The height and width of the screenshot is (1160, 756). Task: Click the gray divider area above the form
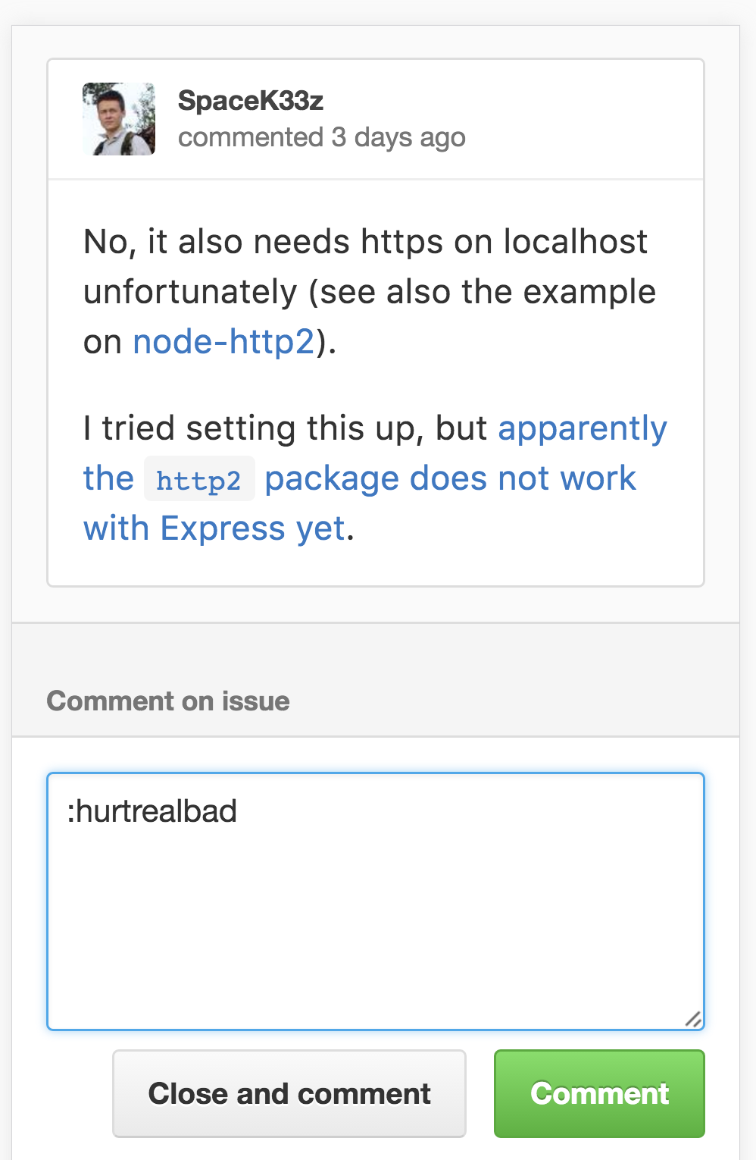point(376,652)
